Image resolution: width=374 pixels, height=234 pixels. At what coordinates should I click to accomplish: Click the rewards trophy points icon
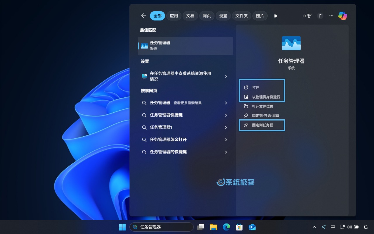[x=307, y=16]
